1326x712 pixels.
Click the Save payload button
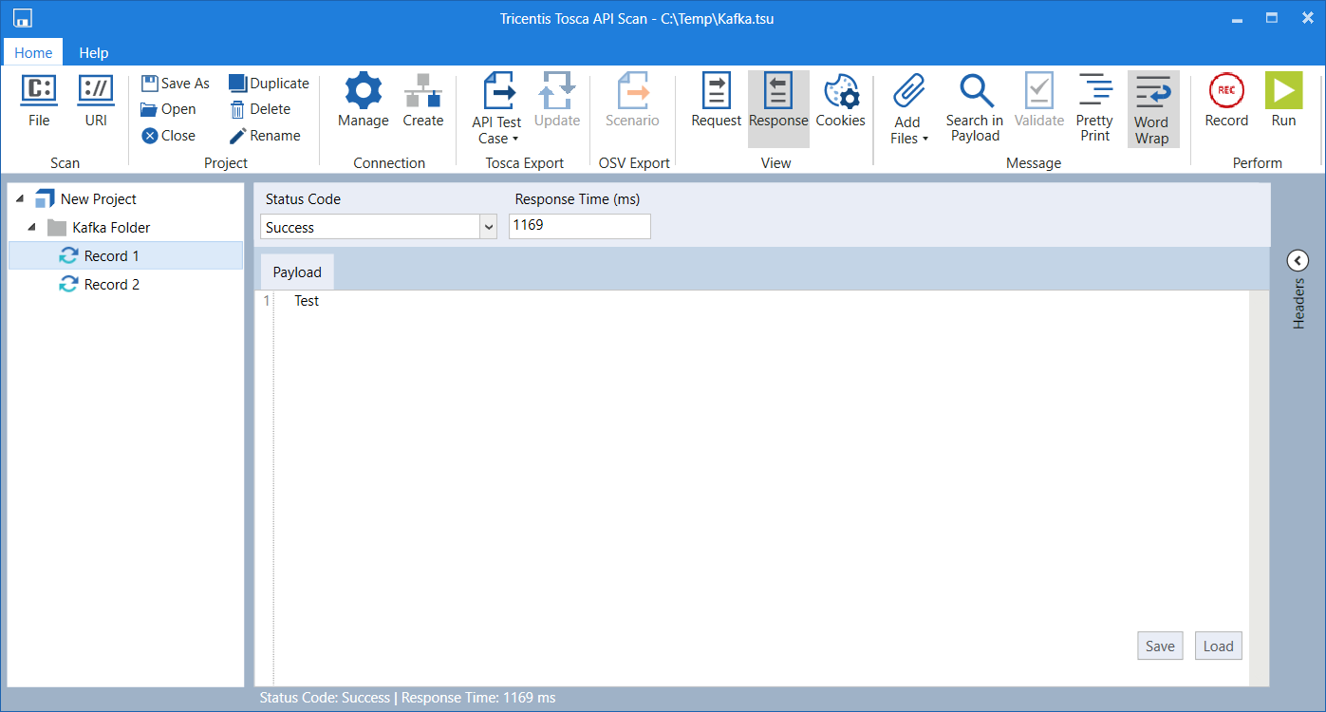point(1160,646)
